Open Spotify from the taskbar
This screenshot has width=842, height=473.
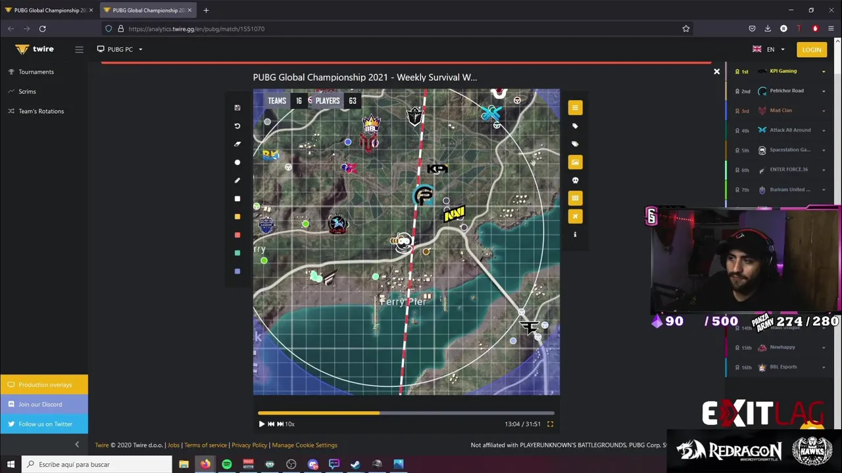226,464
